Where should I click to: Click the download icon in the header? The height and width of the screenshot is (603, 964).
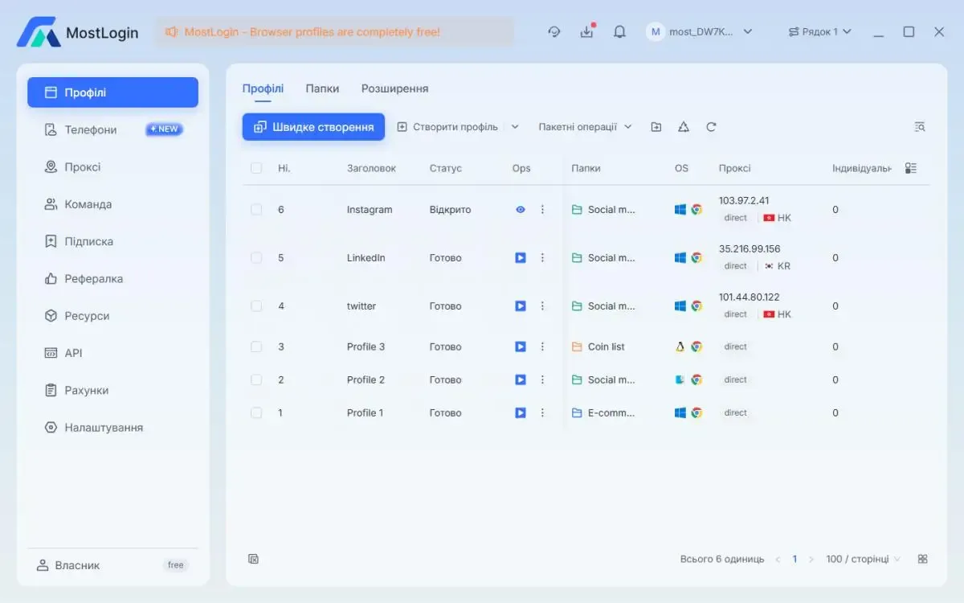586,32
